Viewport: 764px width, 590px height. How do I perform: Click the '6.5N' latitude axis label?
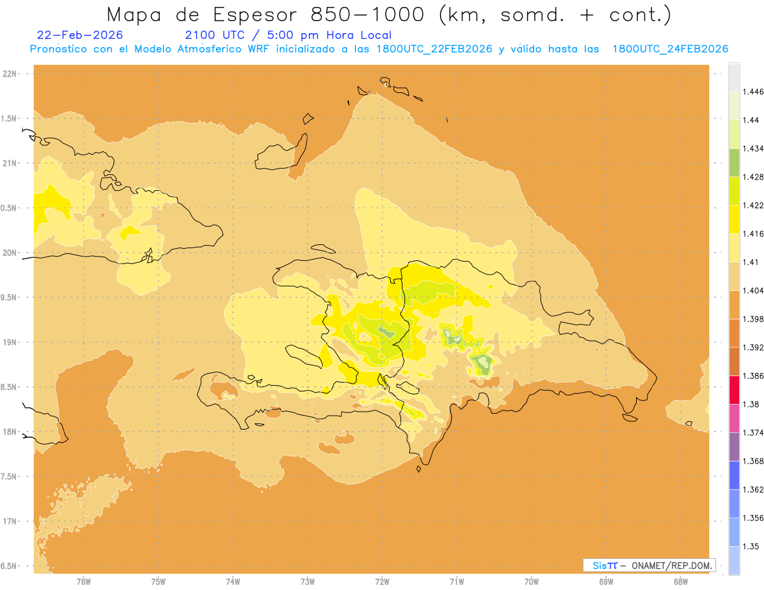(9, 566)
